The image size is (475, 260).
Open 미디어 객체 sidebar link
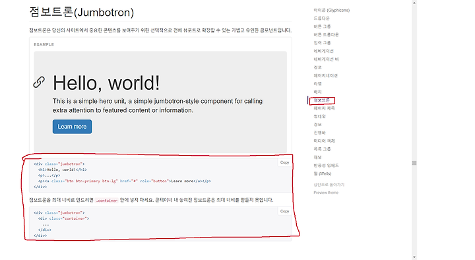click(x=324, y=141)
